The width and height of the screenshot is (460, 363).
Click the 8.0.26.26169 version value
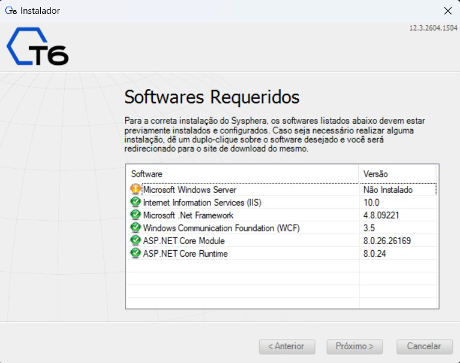(x=387, y=241)
